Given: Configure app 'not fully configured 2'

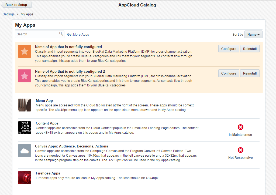Looking at the screenshot, I should click(x=229, y=73).
